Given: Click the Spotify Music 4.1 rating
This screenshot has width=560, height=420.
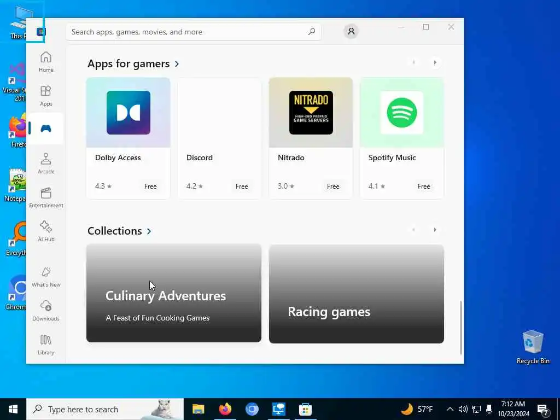Looking at the screenshot, I should [x=377, y=186].
